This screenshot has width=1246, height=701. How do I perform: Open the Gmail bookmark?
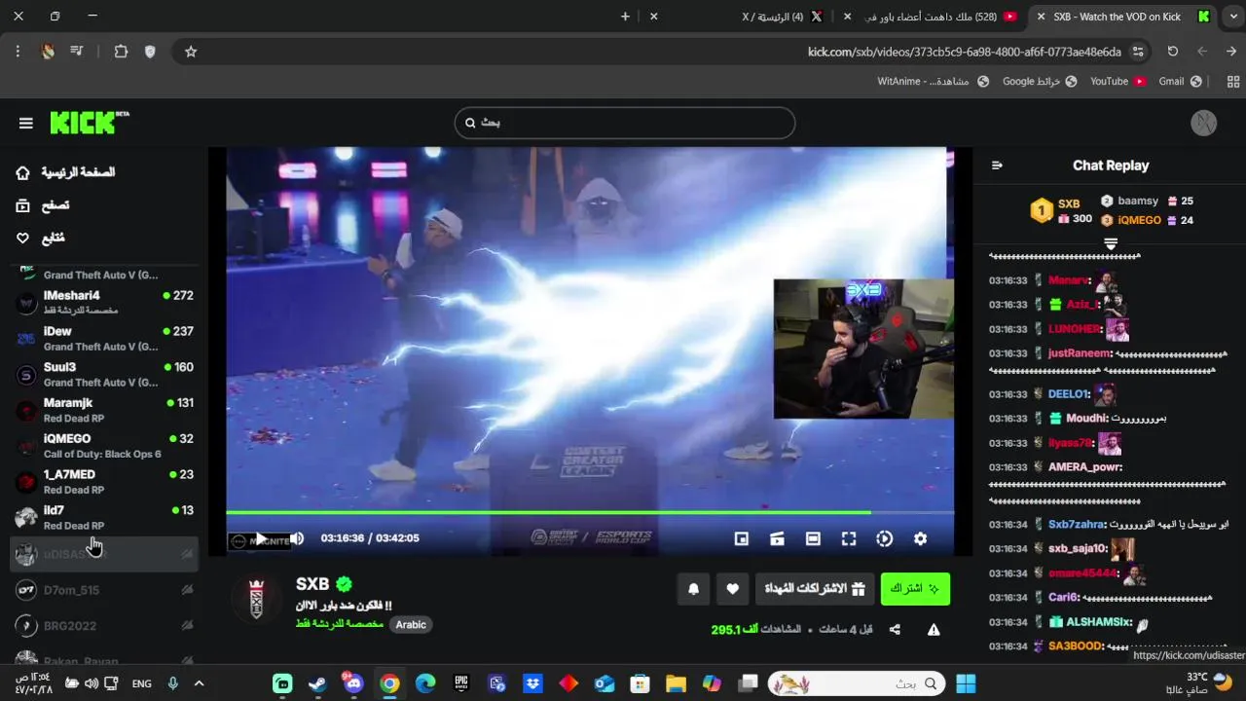click(x=1180, y=82)
